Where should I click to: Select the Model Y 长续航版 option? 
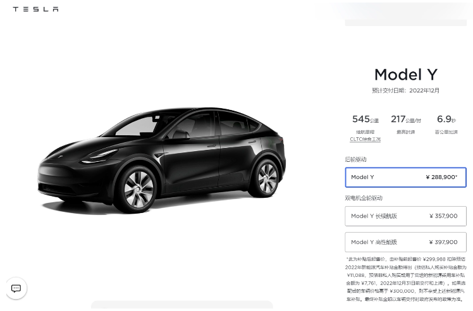tap(405, 216)
